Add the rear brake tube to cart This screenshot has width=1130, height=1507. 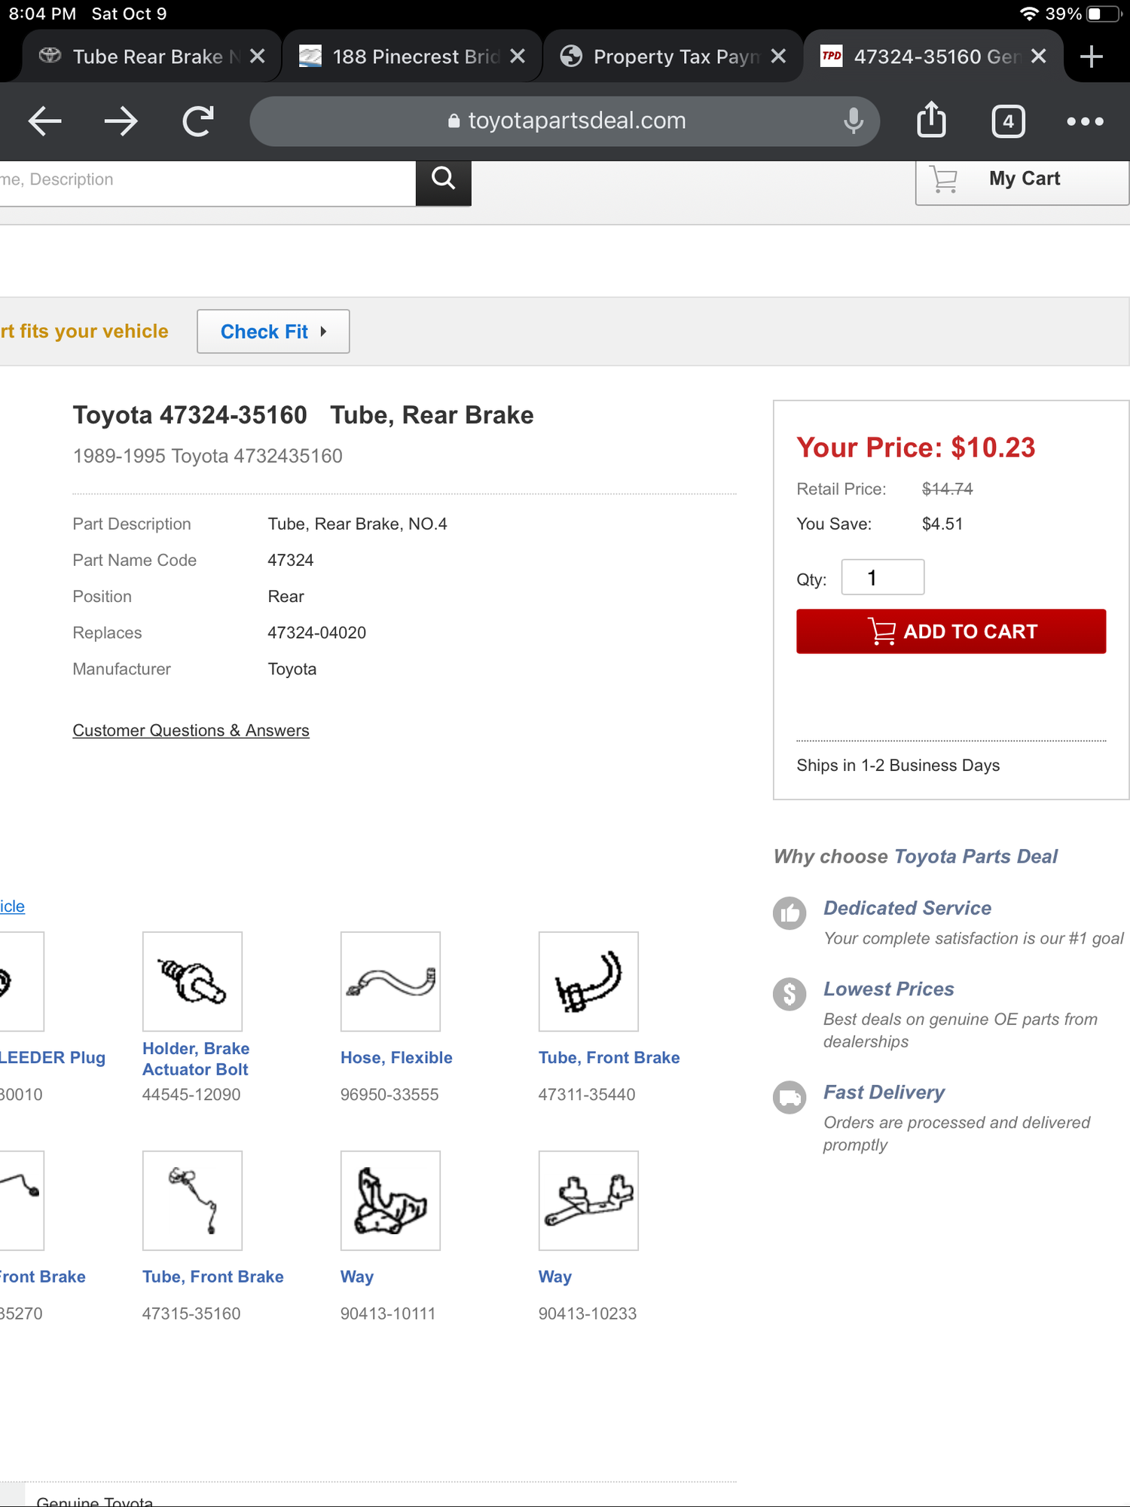951,631
